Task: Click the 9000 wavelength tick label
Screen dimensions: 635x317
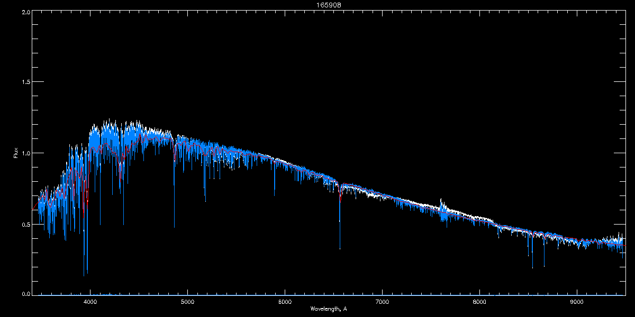Action: tap(577, 302)
